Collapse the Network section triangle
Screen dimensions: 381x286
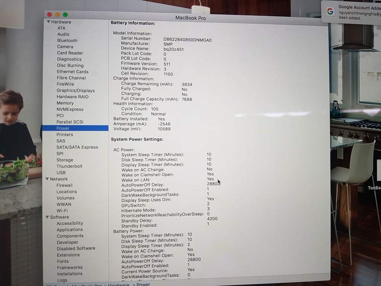click(47, 179)
